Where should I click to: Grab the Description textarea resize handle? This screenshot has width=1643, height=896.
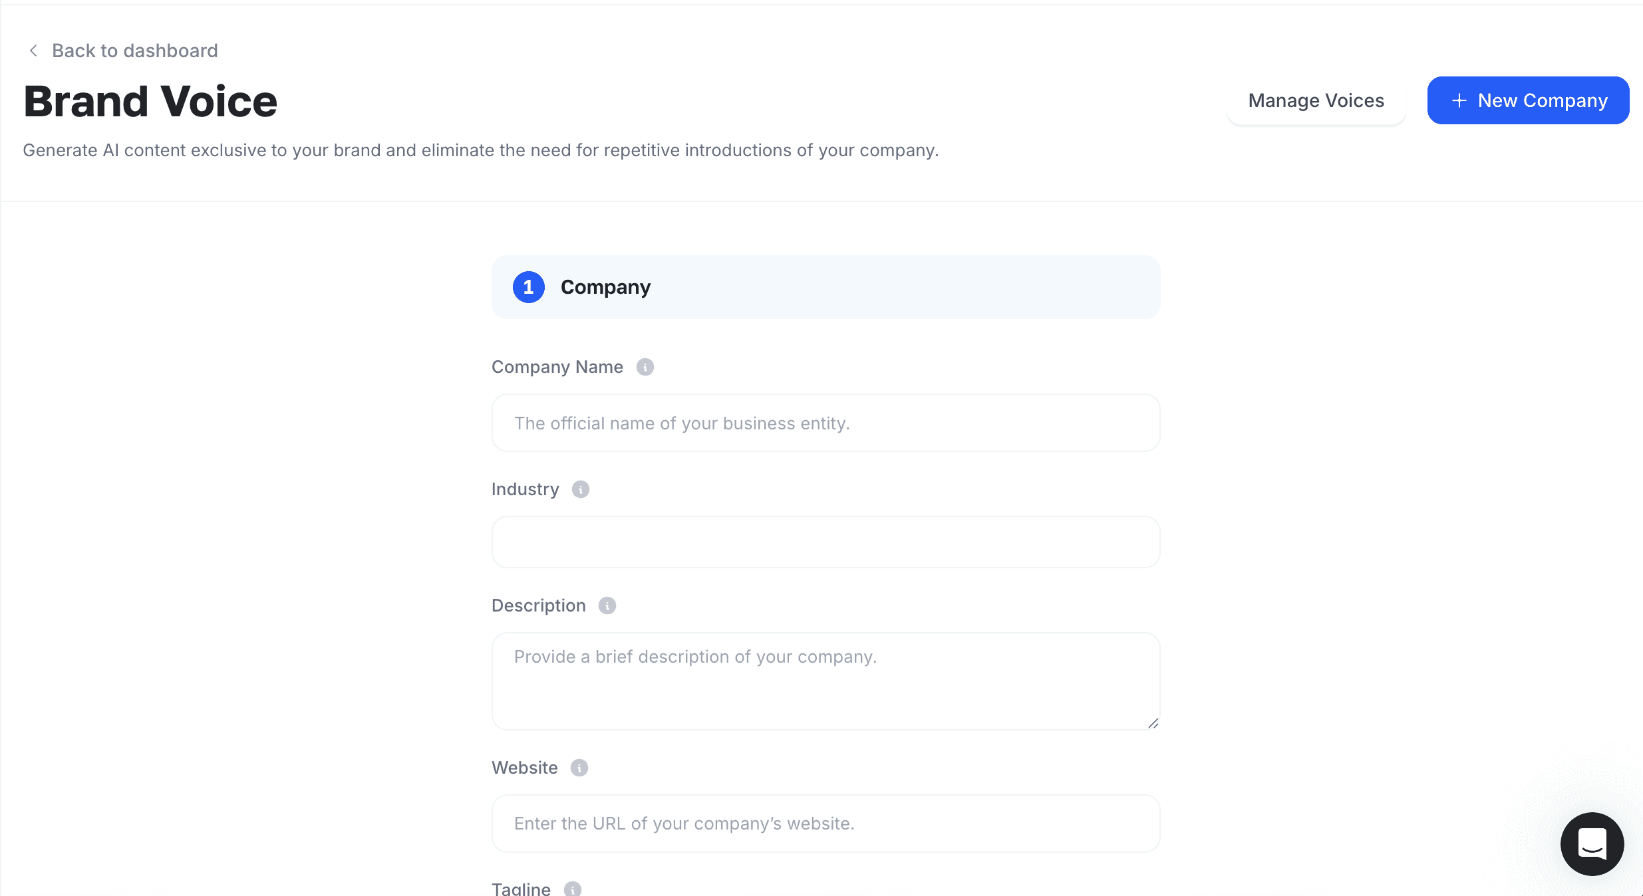tap(1153, 723)
